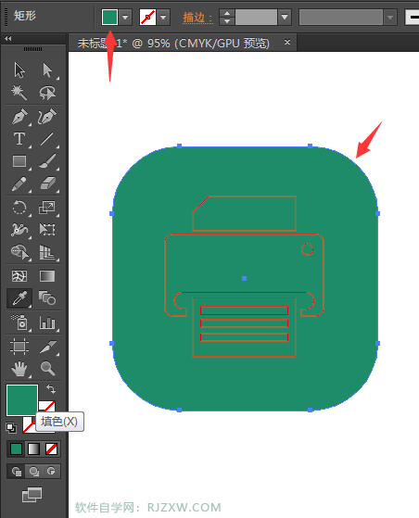Select the Pen tool
Image resolution: width=419 pixels, height=518 pixels.
point(19,116)
